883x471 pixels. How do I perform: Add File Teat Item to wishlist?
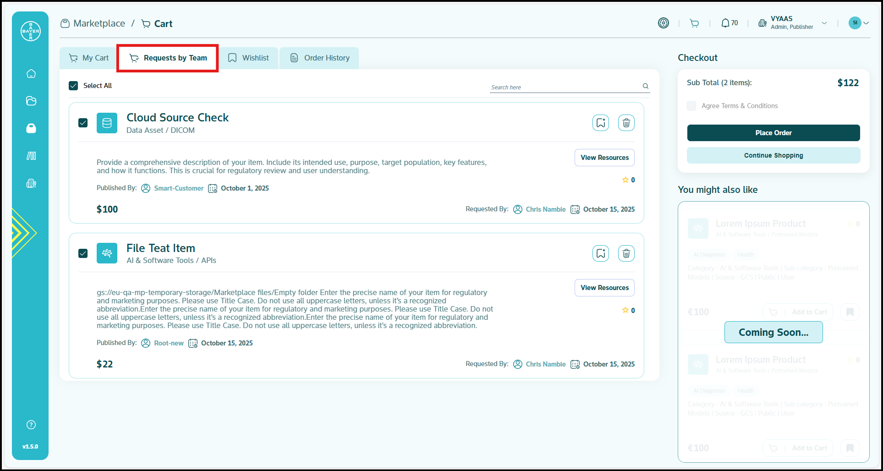coord(600,253)
